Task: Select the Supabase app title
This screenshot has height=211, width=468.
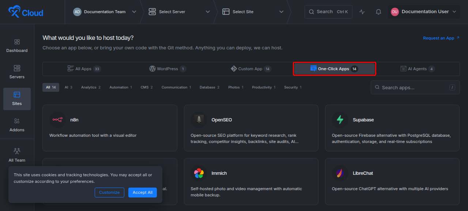Action: (x=363, y=120)
